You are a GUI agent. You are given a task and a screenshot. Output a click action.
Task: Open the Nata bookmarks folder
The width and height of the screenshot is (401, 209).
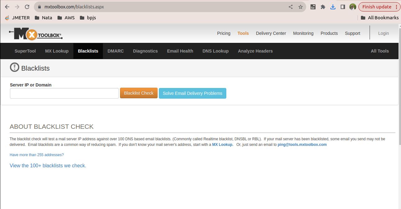pos(43,18)
